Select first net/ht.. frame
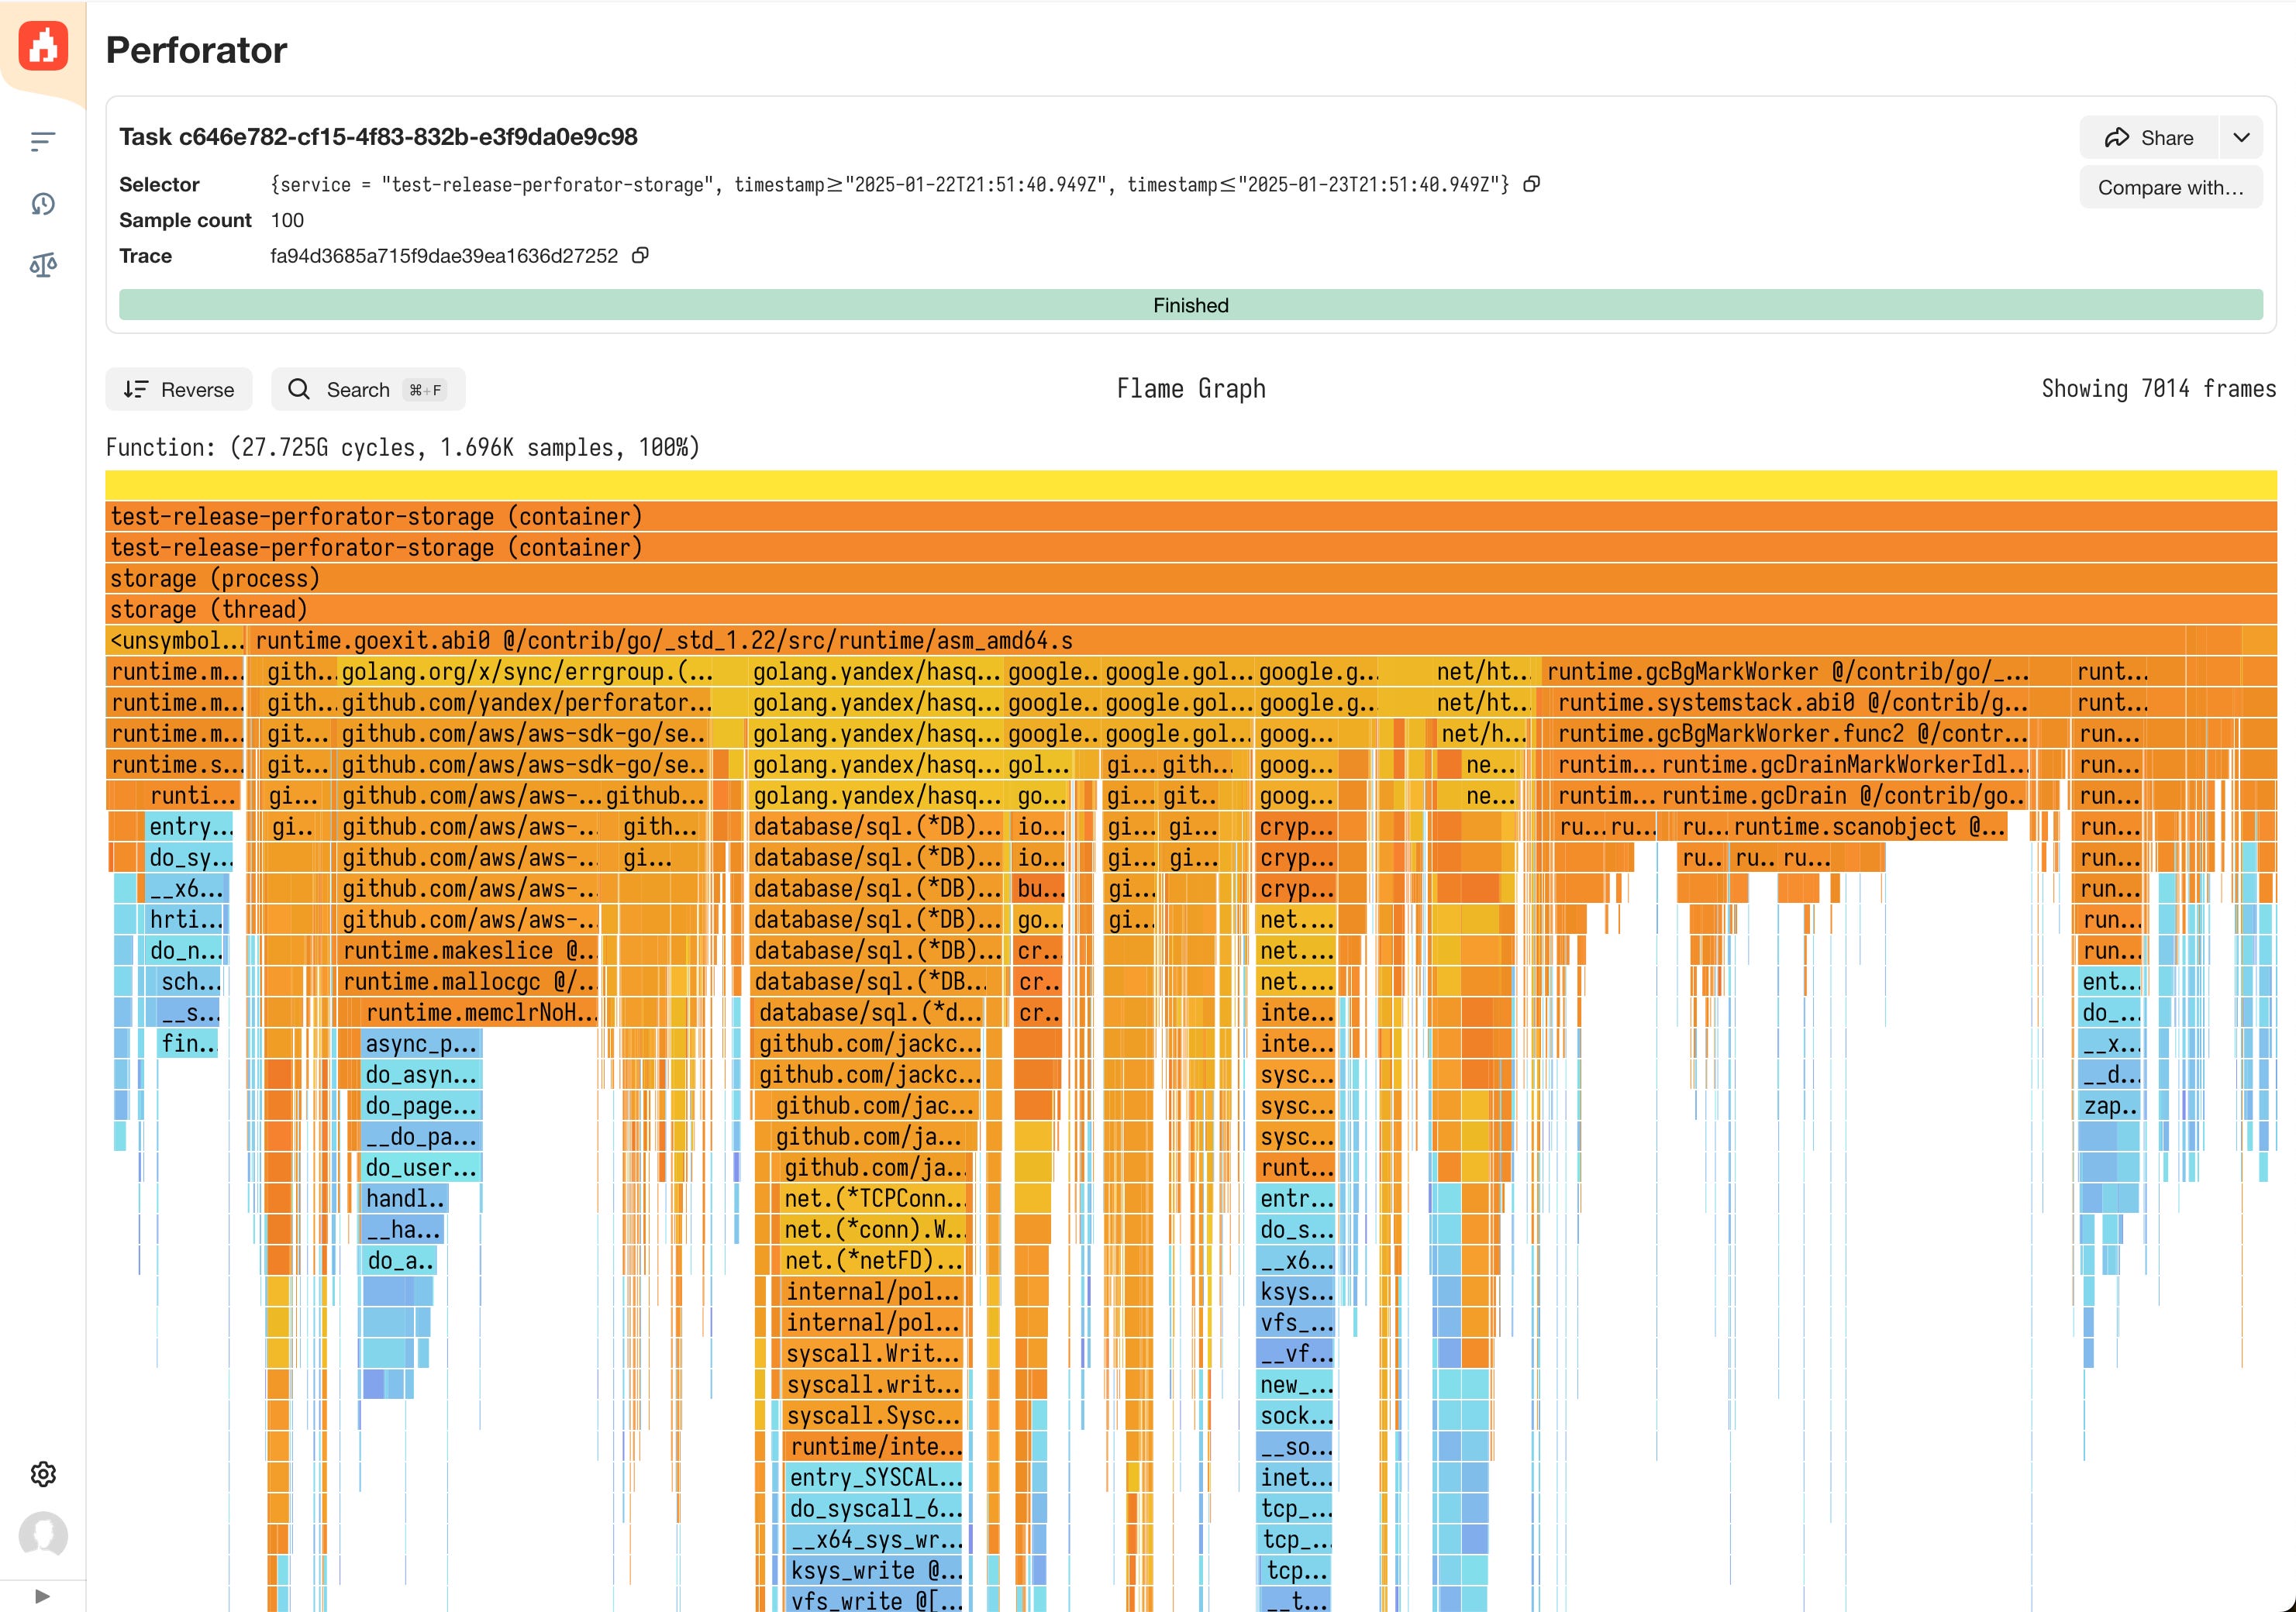 click(x=1483, y=671)
